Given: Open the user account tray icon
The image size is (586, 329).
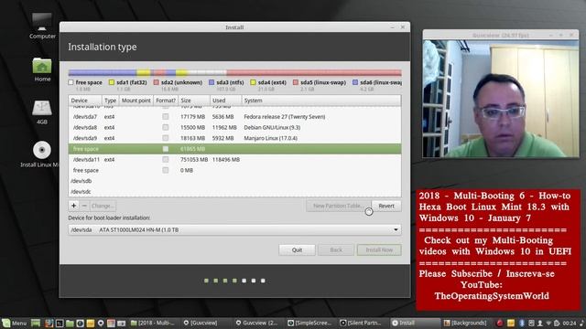Looking at the screenshot, I should click(x=540, y=323).
